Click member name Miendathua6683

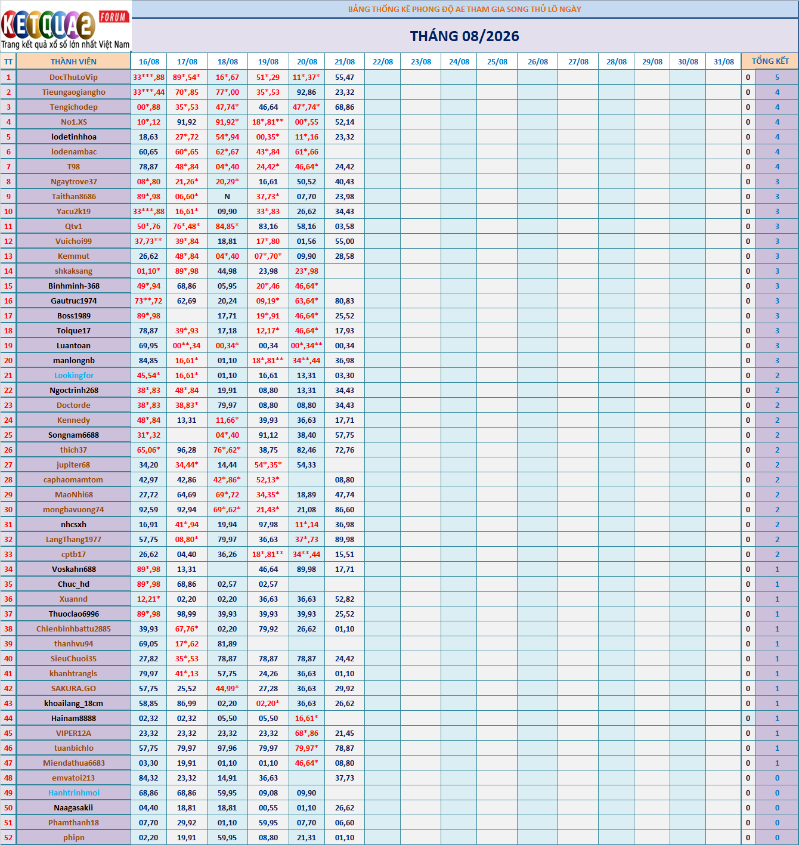73,763
